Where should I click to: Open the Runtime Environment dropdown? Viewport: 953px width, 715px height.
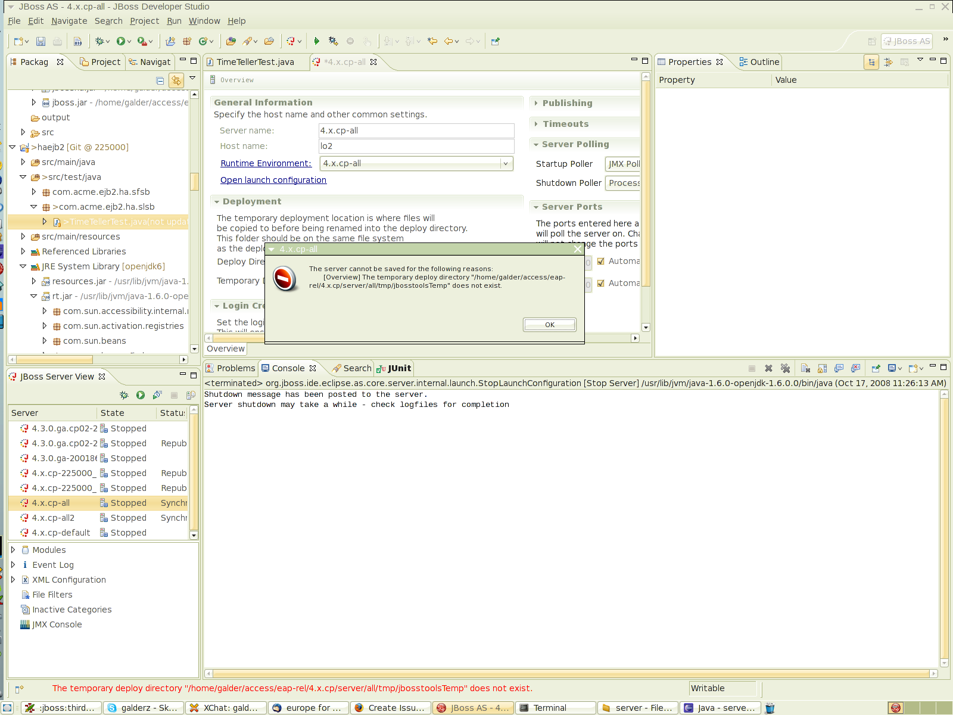coord(505,163)
